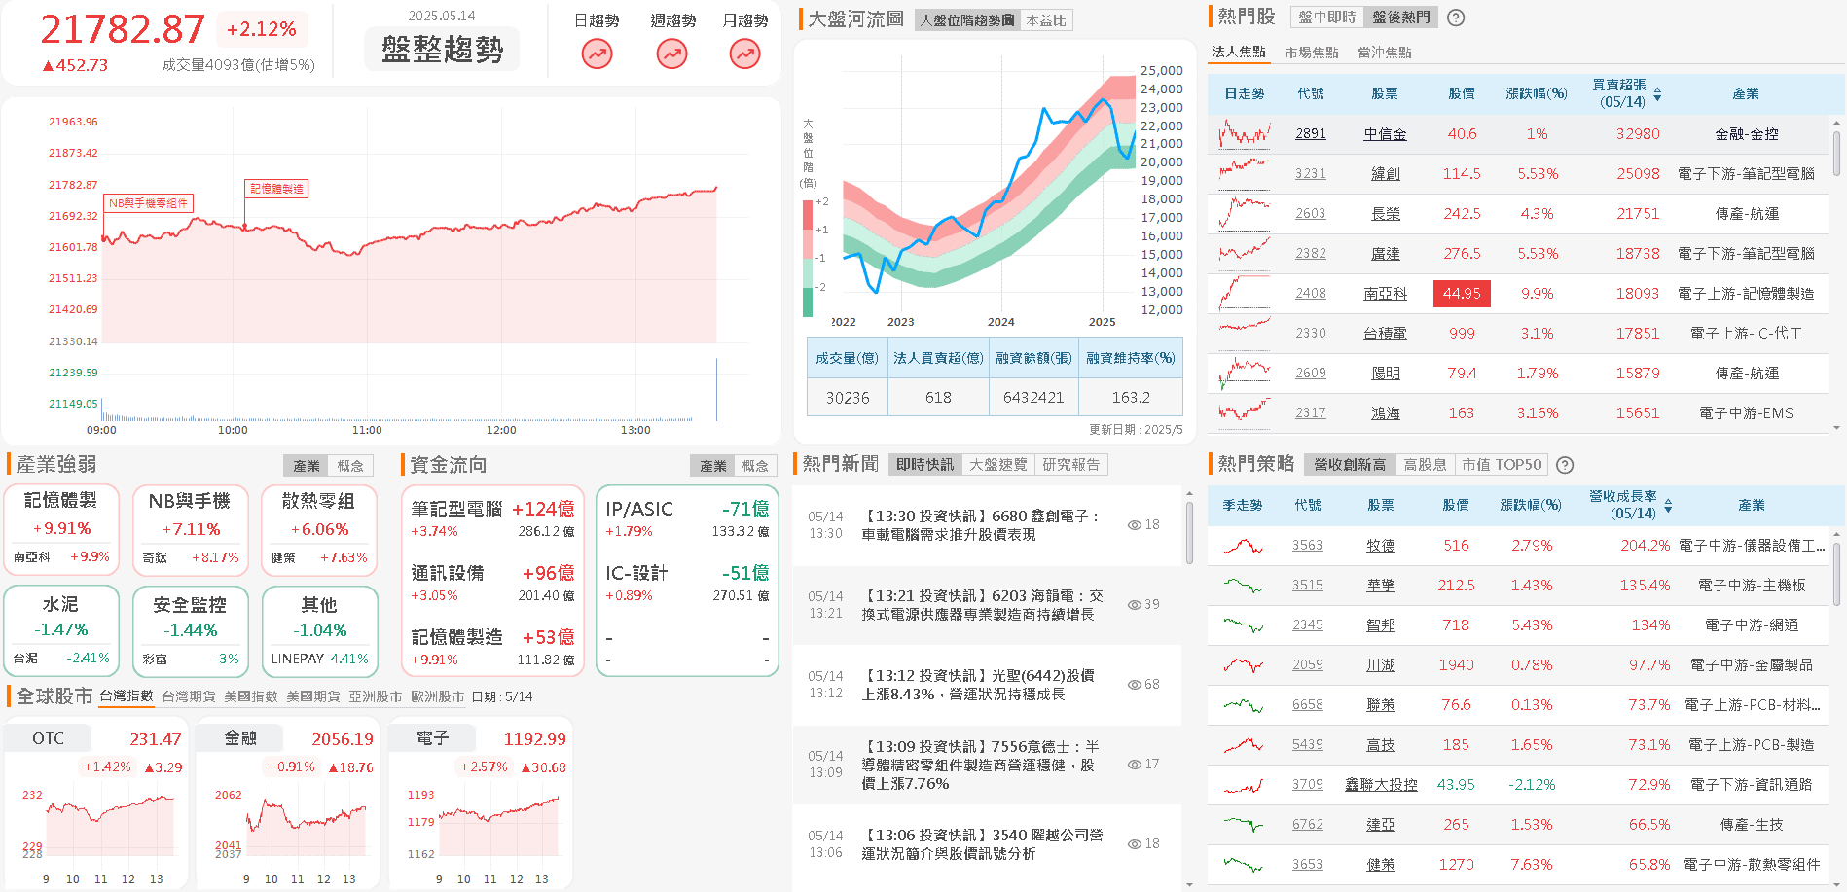1847x892 pixels.
Task: Select 美國指數 under 全球股市
Action: click(x=251, y=696)
